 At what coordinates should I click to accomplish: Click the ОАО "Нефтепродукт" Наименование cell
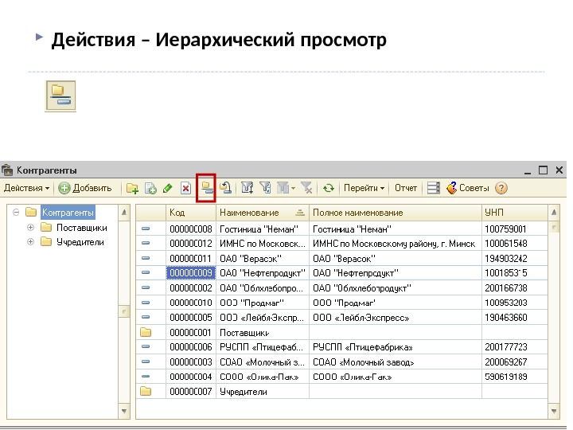(x=263, y=273)
